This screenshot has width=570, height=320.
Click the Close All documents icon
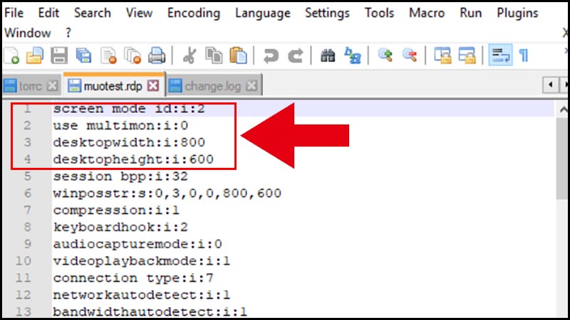click(x=133, y=56)
